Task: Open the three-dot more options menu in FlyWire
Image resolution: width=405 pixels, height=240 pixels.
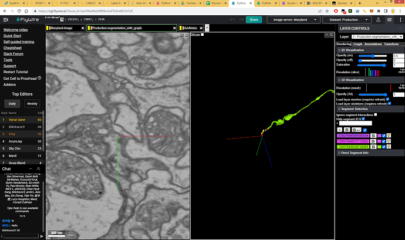Action: point(400,19)
